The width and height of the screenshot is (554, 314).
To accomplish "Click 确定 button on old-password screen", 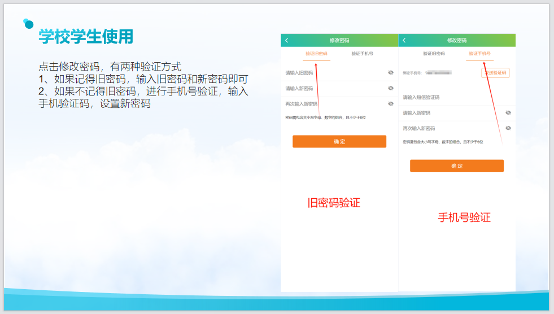I will [339, 142].
